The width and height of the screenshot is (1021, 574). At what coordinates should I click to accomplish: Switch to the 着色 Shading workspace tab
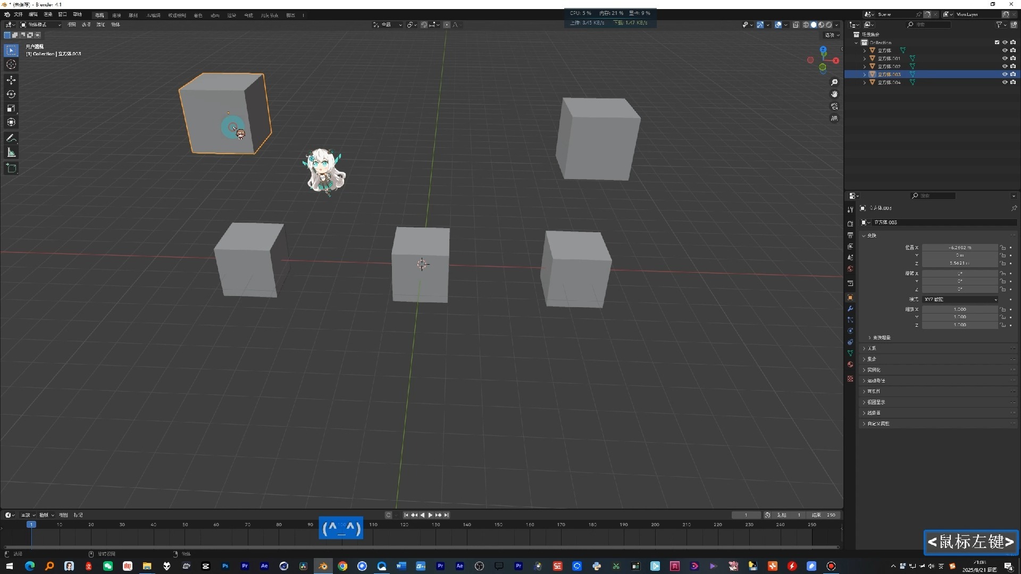[x=198, y=15]
